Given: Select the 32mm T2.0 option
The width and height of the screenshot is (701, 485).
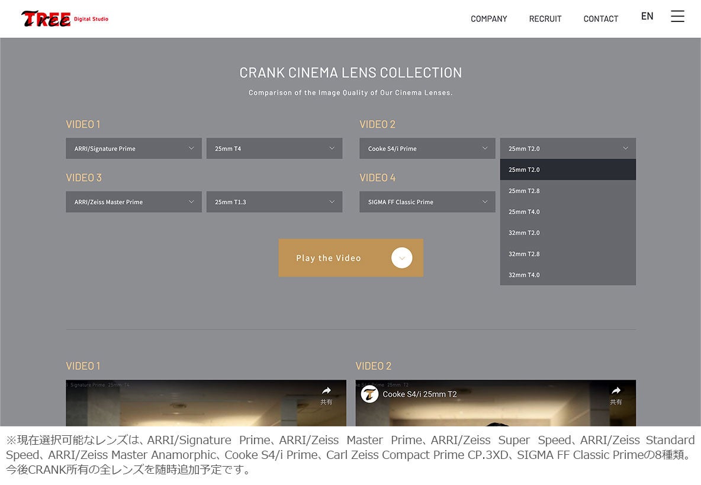Looking at the screenshot, I should pyautogui.click(x=568, y=233).
